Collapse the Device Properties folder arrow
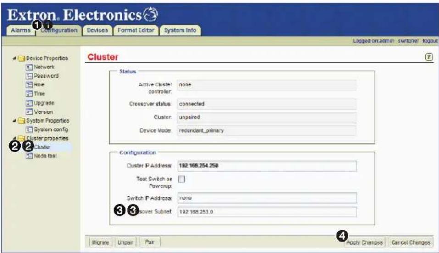The width and height of the screenshot is (439, 253). coord(14,58)
